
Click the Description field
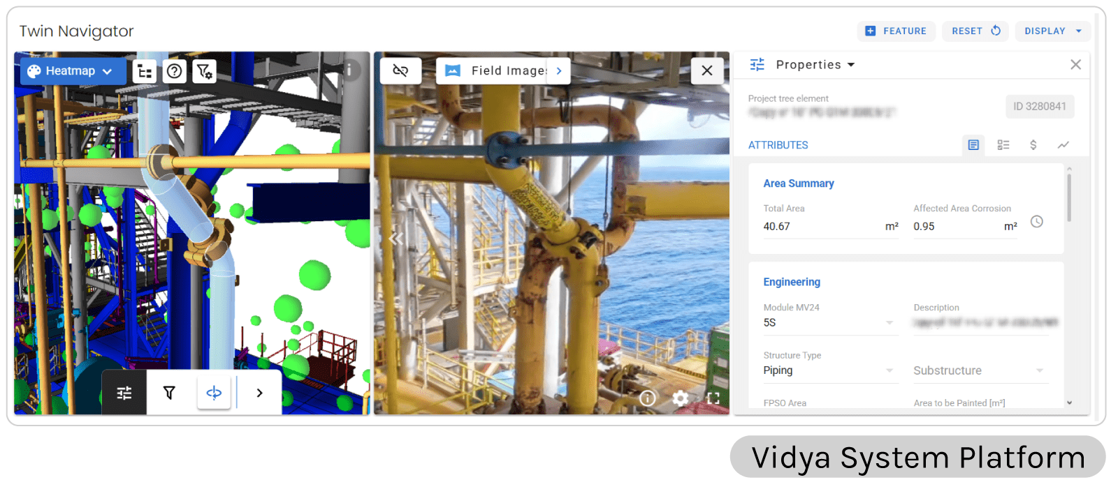click(981, 323)
